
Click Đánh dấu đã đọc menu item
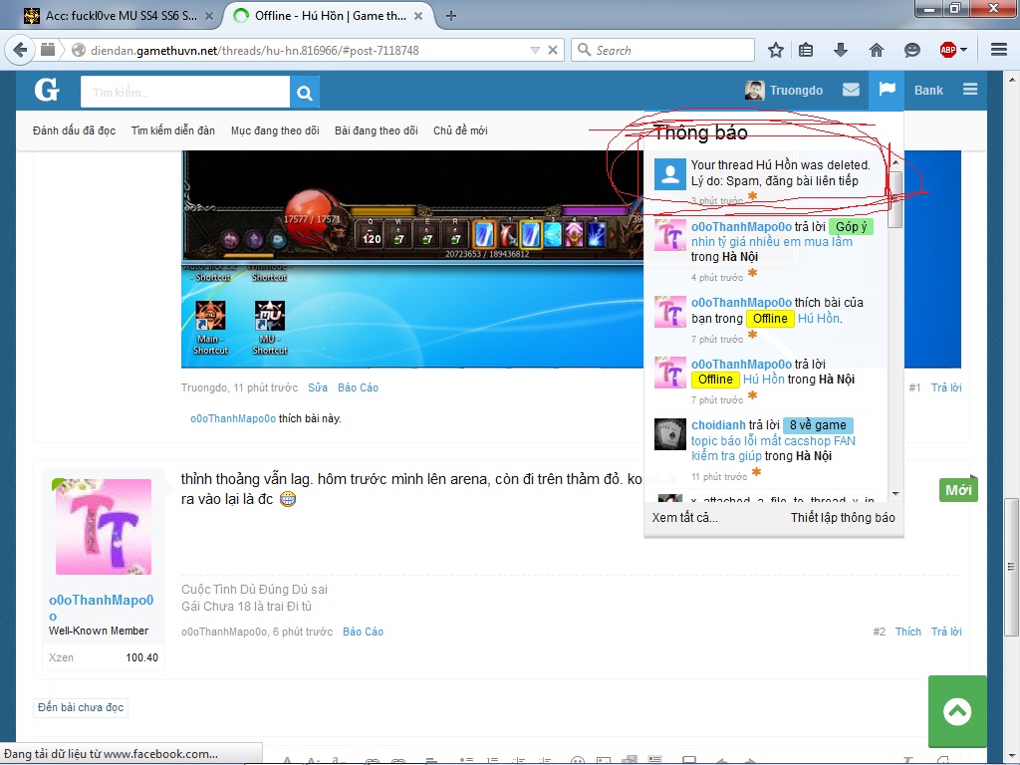[74, 130]
